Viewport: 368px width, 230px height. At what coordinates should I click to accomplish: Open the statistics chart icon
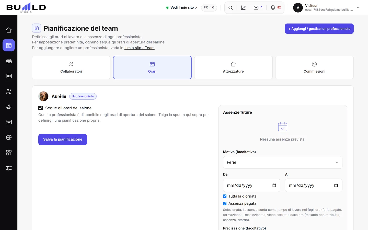tap(243, 8)
